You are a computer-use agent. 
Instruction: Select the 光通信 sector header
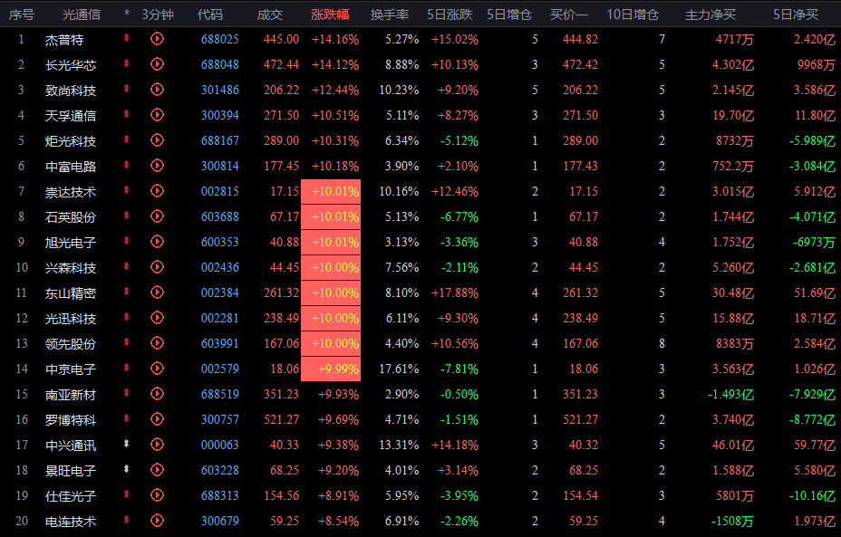click(x=81, y=14)
